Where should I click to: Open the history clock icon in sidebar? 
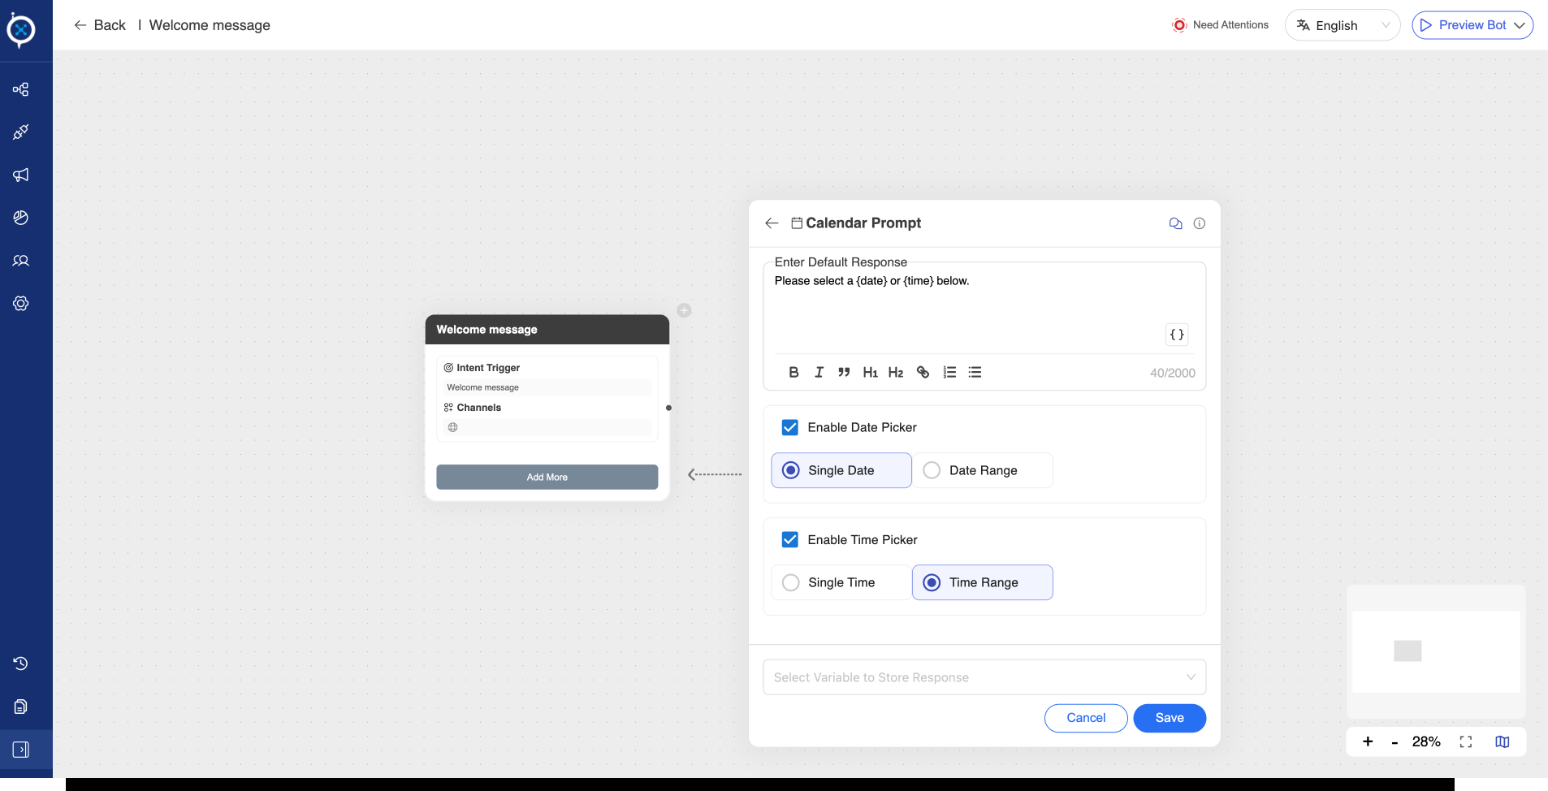tap(21, 663)
